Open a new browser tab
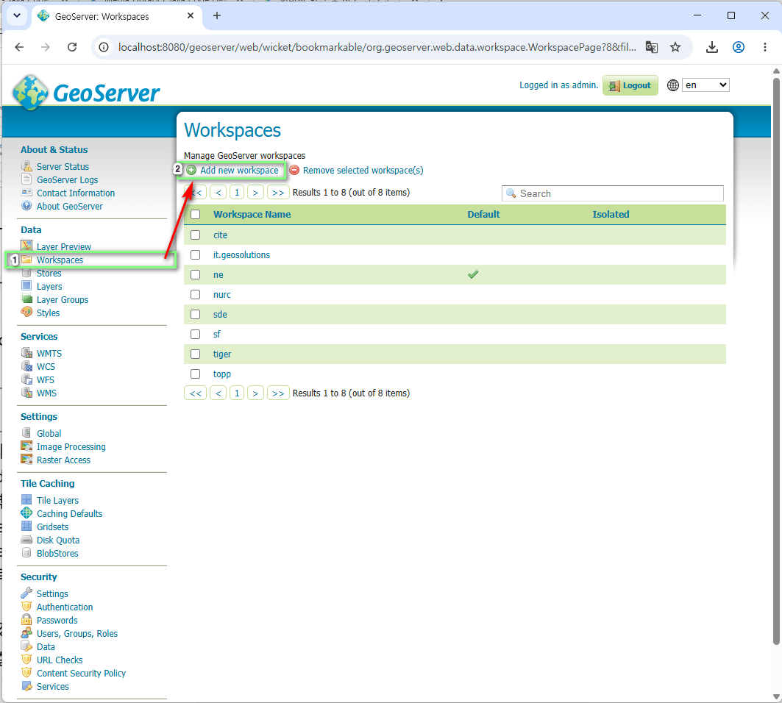 217,15
